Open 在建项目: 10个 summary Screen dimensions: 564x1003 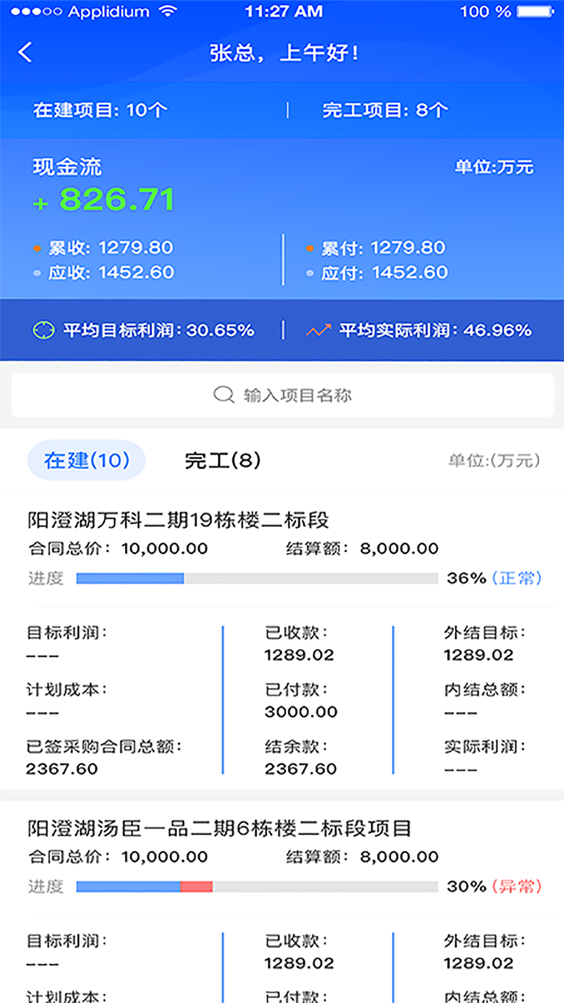100,110
